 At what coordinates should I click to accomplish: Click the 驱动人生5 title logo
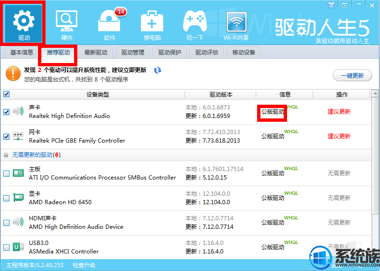322,28
